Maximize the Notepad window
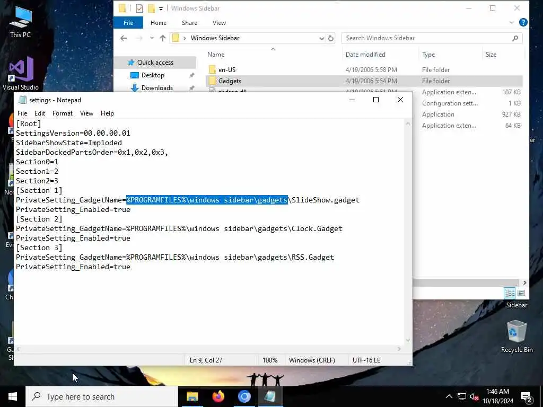 click(x=376, y=100)
